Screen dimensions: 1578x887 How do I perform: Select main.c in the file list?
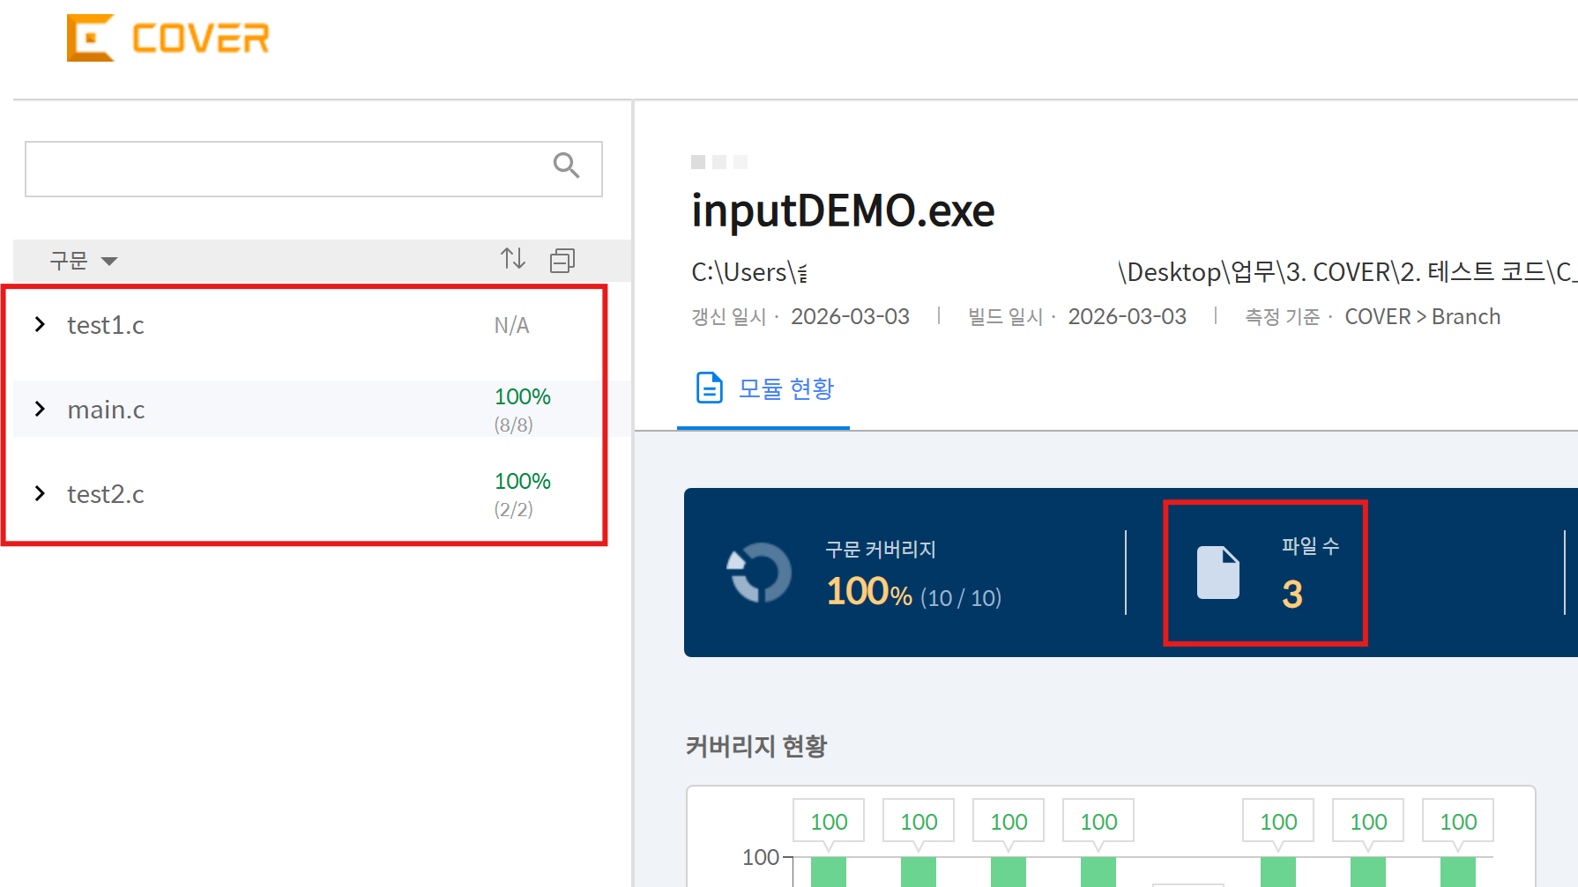coord(106,410)
